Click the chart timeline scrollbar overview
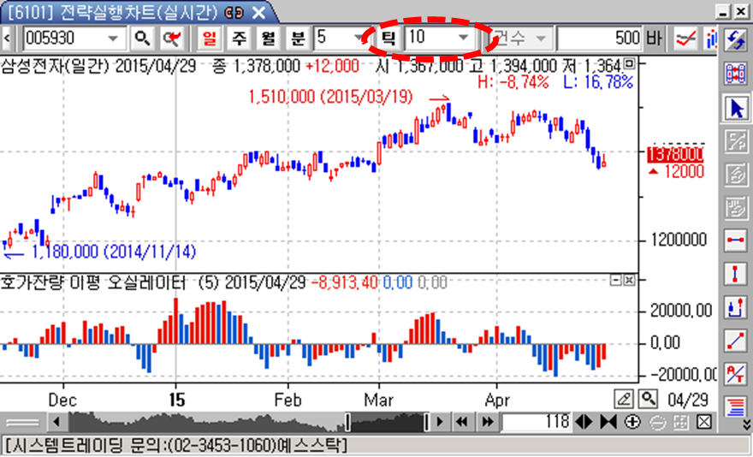The width and height of the screenshot is (753, 457). [248, 422]
